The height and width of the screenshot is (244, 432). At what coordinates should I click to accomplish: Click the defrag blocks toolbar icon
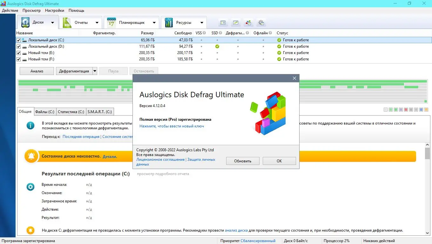pyautogui.click(x=248, y=23)
